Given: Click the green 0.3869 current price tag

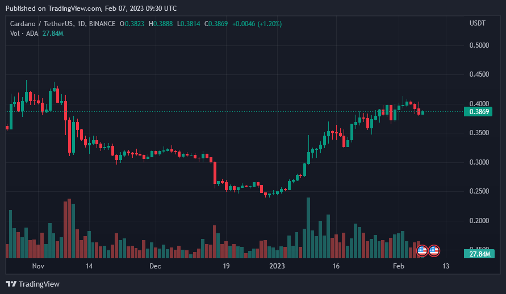Looking at the screenshot, I should tap(478, 112).
